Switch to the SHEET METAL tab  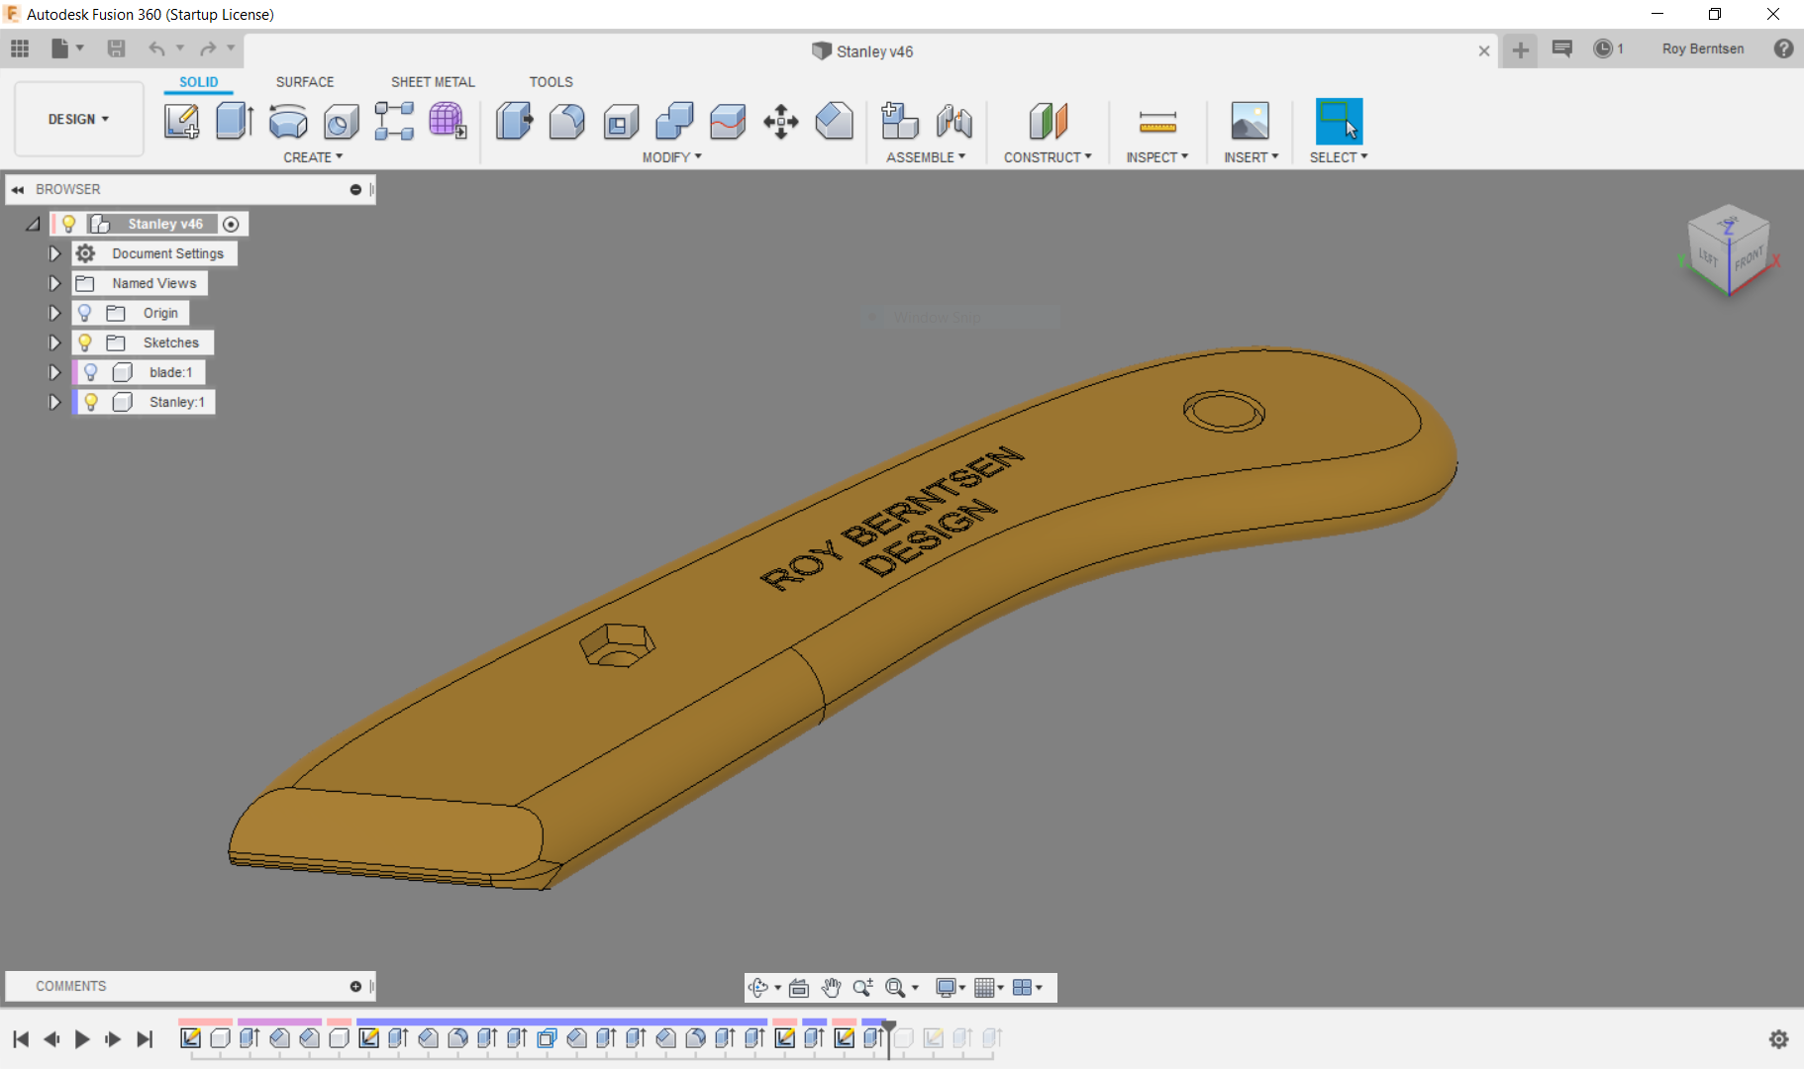click(x=433, y=82)
